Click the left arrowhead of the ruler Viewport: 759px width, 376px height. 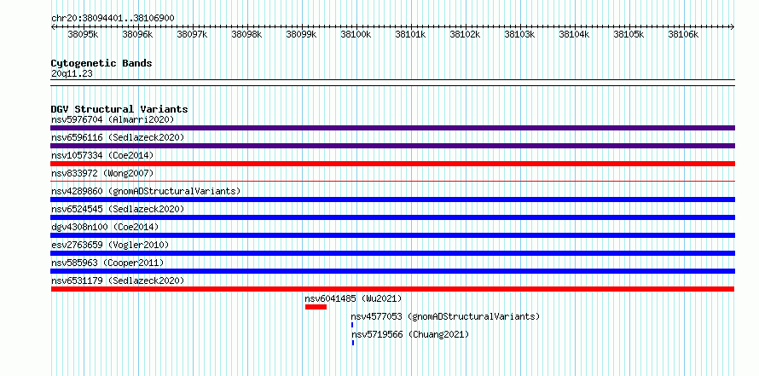point(53,26)
